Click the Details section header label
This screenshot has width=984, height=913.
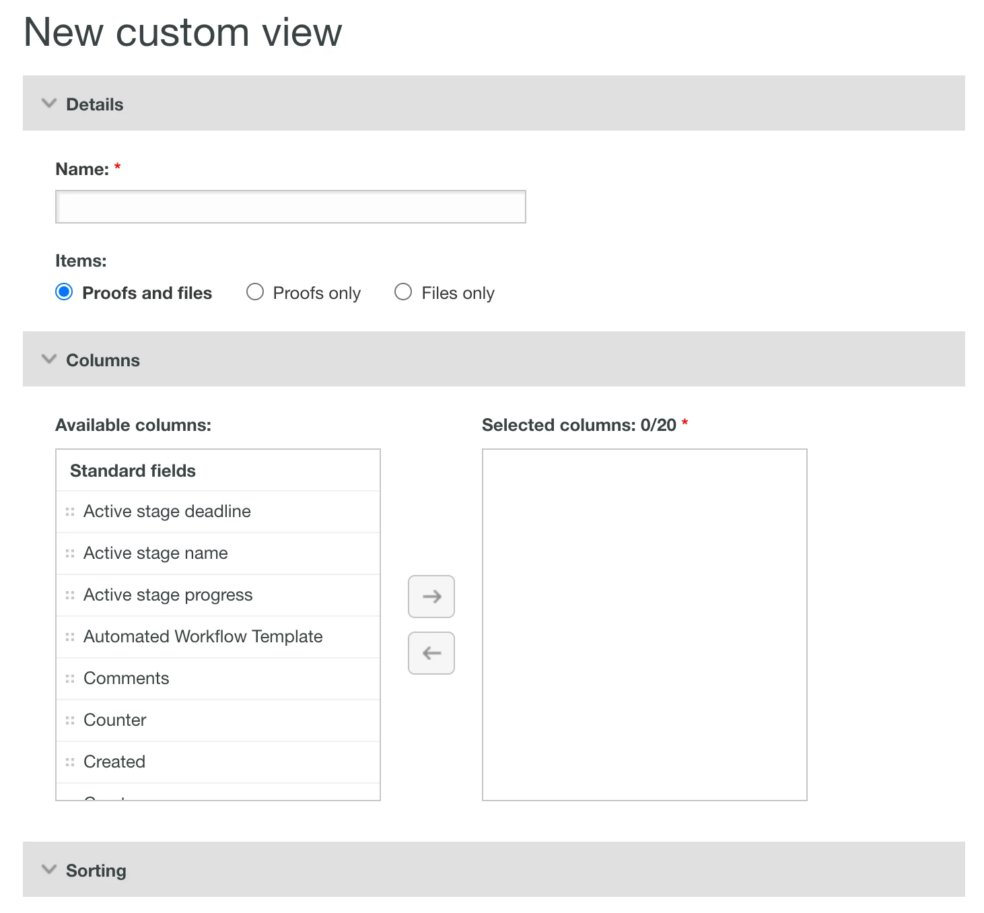tap(95, 104)
